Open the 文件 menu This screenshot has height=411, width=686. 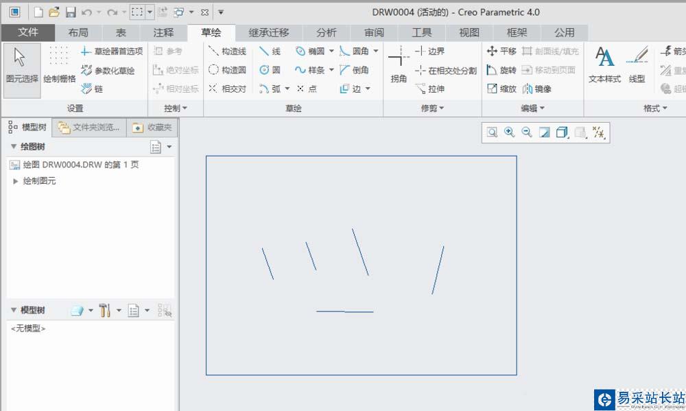28,33
